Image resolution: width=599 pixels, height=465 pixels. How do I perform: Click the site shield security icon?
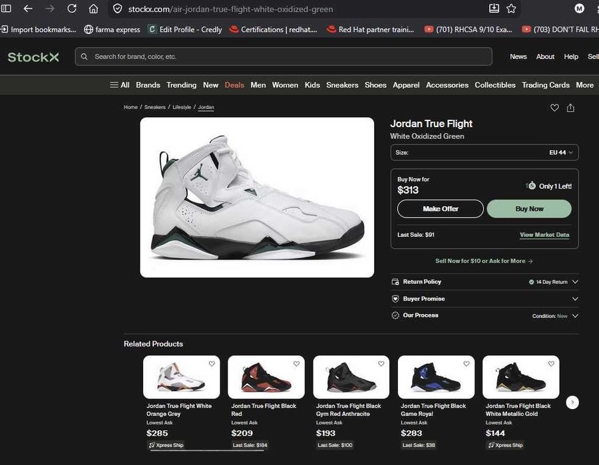(118, 9)
